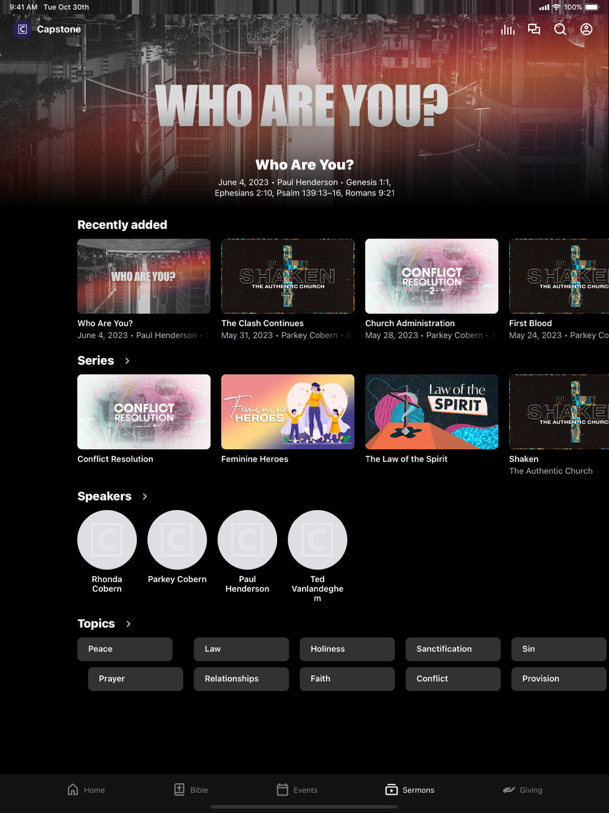Screen dimensions: 609x813
Task: Tap the Topics heading
Action: pyautogui.click(x=96, y=624)
